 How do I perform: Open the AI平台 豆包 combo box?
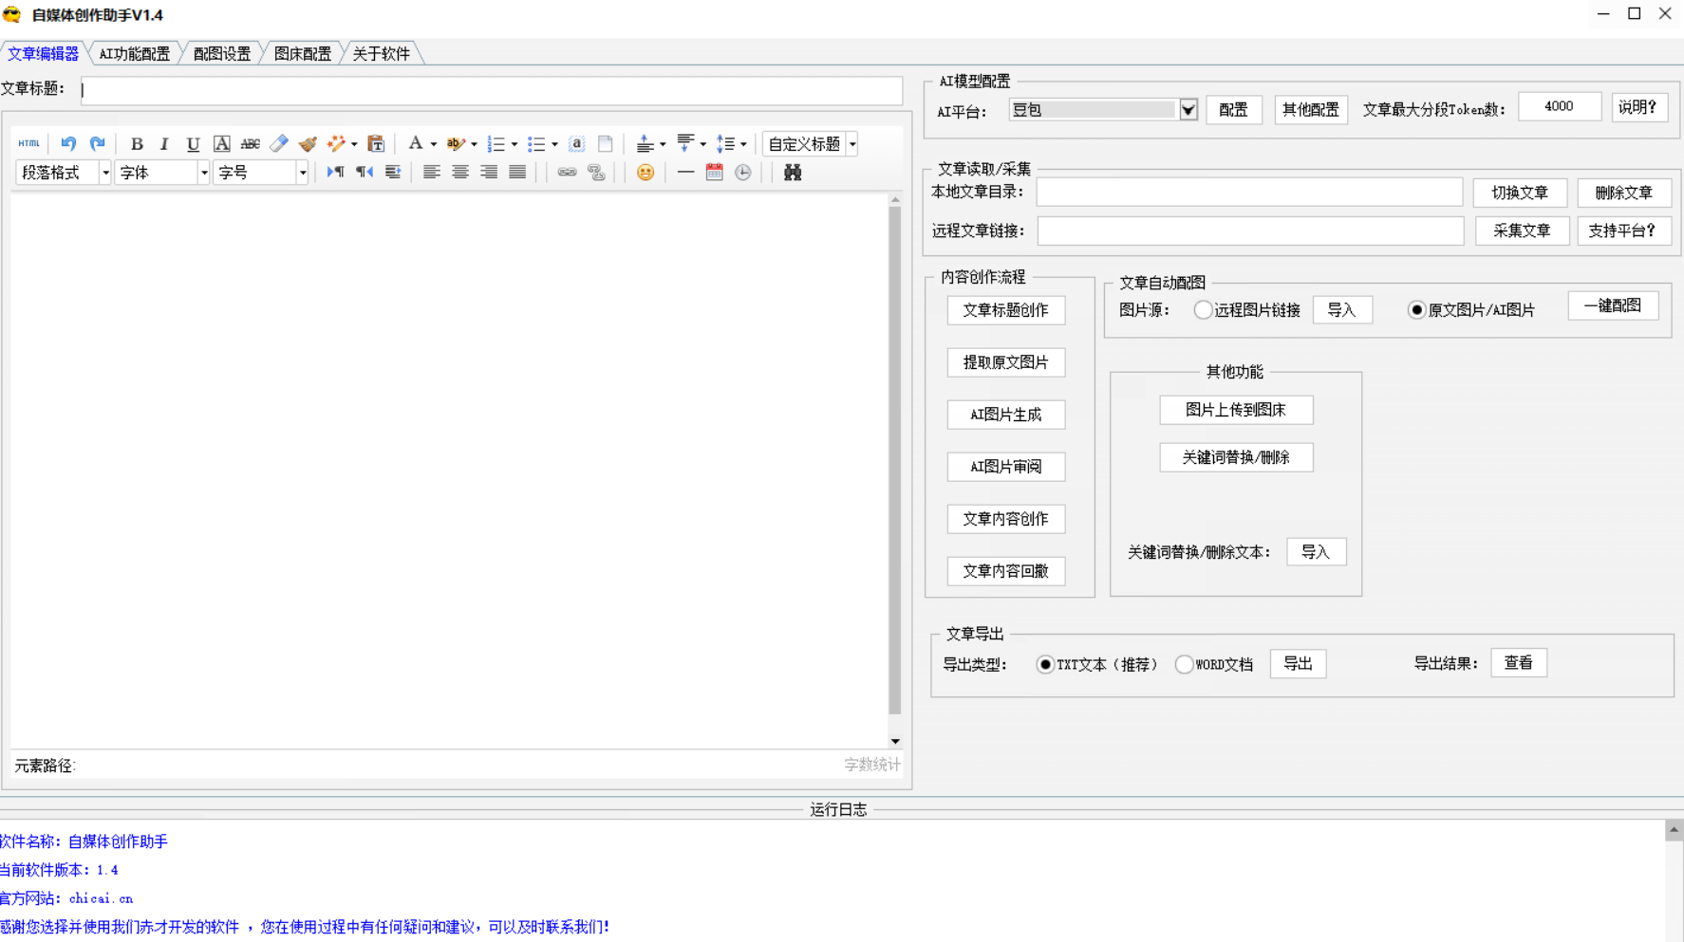(1103, 110)
